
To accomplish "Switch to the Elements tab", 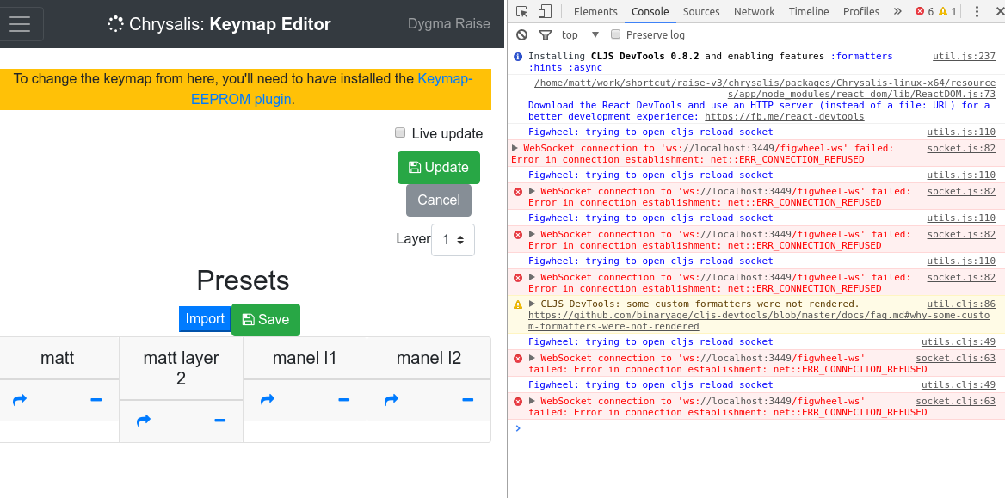I will coord(595,11).
